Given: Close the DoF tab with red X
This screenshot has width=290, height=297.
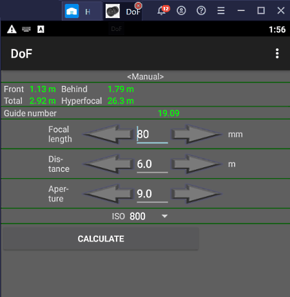Looking at the screenshot, I should click(x=139, y=6).
